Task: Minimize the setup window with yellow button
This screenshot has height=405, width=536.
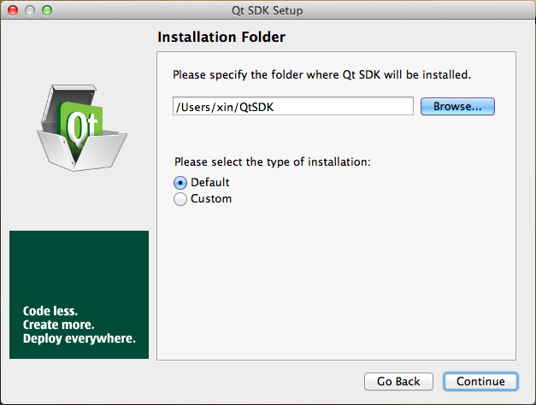Action: pos(30,10)
